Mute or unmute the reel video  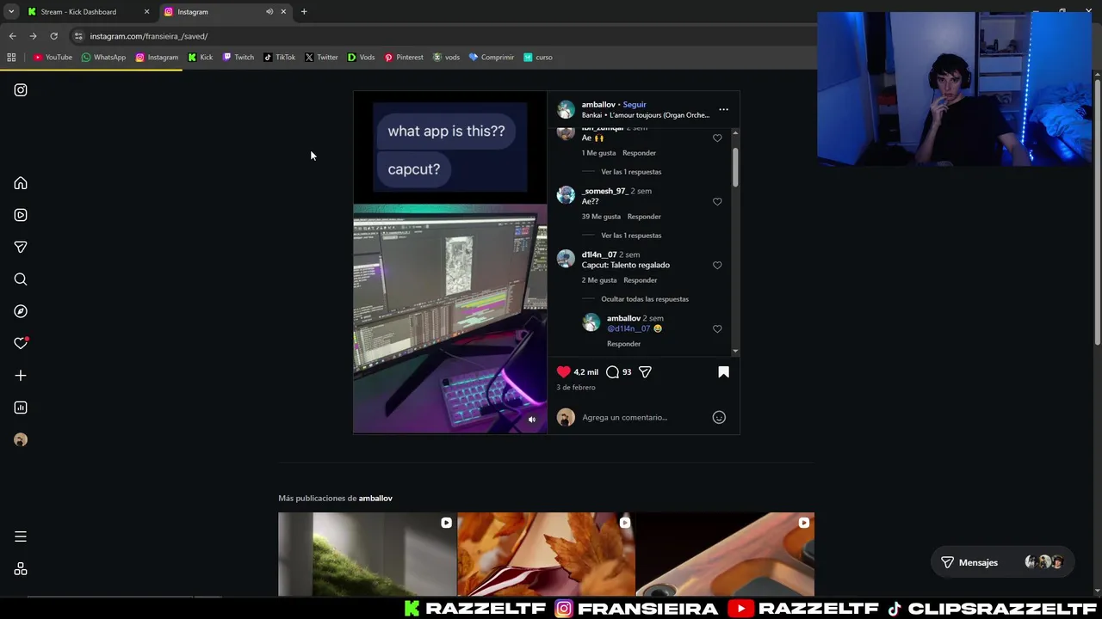tap(532, 420)
